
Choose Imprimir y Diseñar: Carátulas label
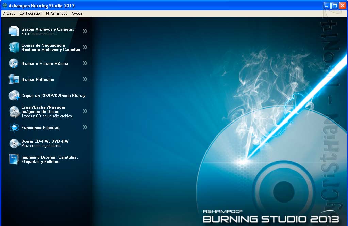(x=49, y=159)
